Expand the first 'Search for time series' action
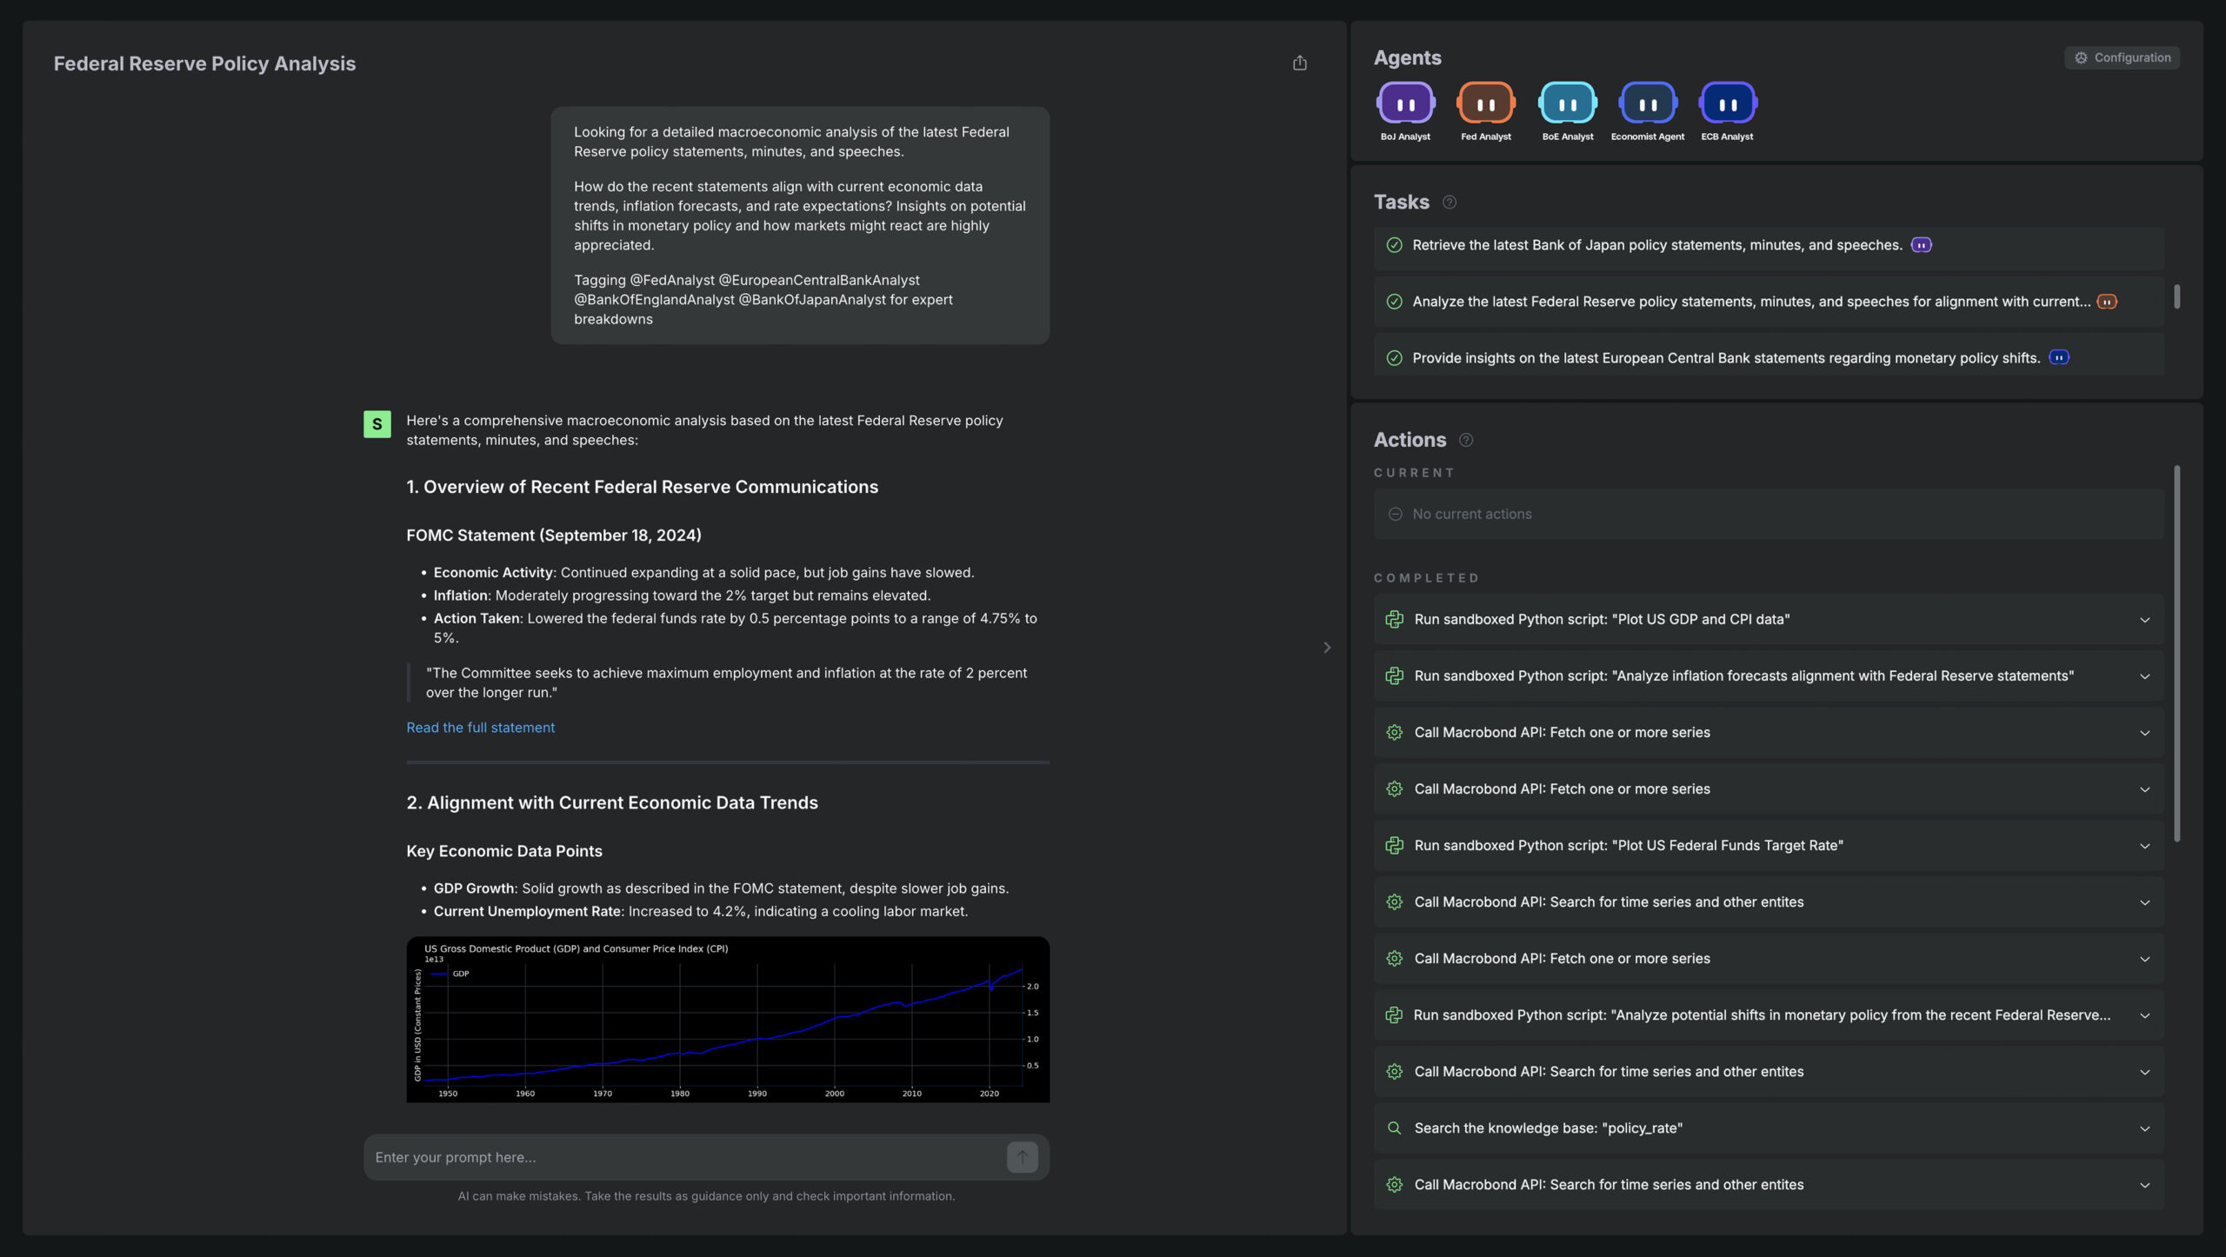 tap(2144, 902)
